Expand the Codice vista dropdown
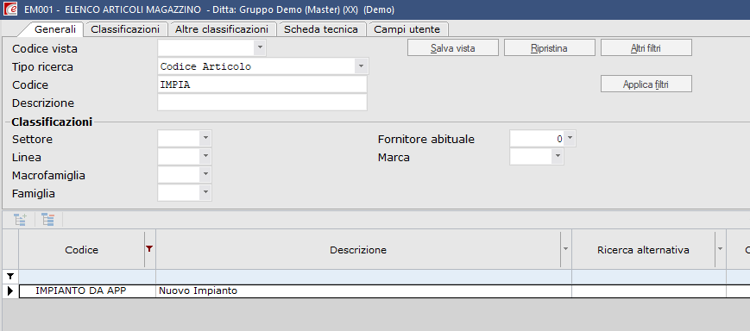The height and width of the screenshot is (331, 750). click(260, 47)
